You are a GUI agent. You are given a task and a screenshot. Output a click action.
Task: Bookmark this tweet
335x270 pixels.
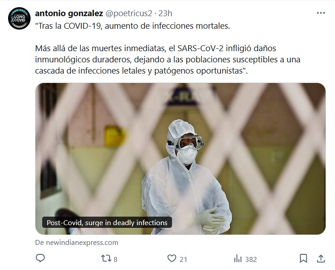[x=304, y=258]
